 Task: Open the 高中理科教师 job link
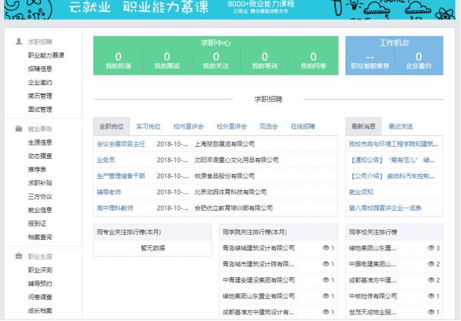point(114,208)
